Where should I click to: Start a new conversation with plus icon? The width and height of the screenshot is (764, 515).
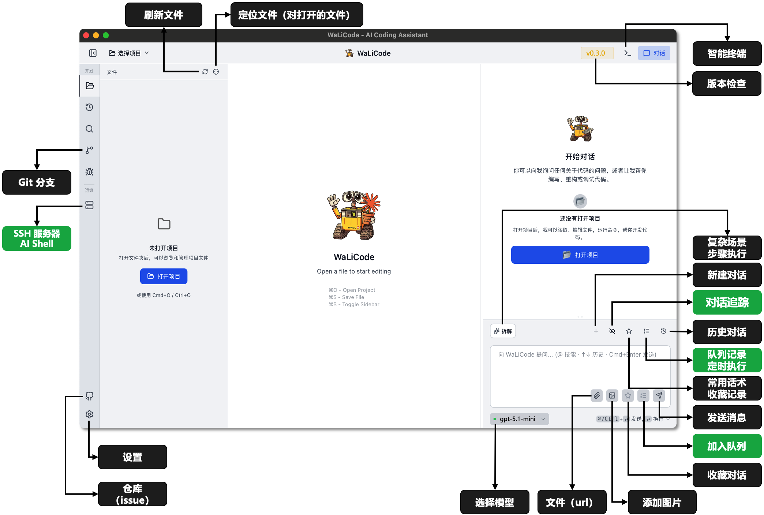596,331
